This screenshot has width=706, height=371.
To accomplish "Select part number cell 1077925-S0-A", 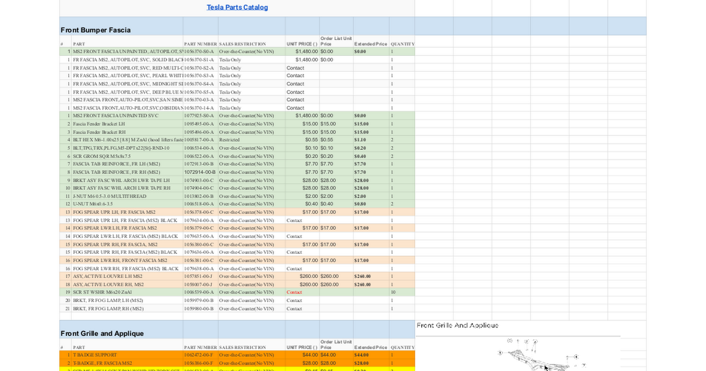I will pos(201,115).
